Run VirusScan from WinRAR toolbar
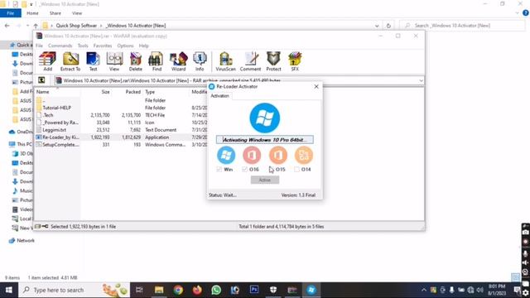 225,61
